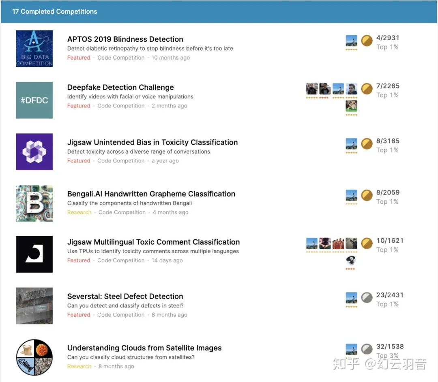438x382 pixels.
Task: Click the gold medal for APTOS 2019
Action: (367, 41)
